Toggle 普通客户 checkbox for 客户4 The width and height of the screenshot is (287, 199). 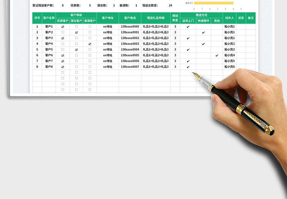[90, 44]
